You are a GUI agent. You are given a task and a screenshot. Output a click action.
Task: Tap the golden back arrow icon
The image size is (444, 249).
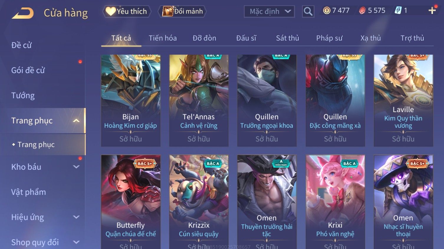23,13
